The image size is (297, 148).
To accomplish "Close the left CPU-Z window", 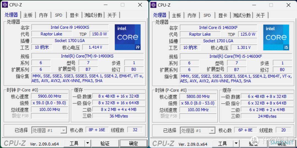I will point(140,5).
